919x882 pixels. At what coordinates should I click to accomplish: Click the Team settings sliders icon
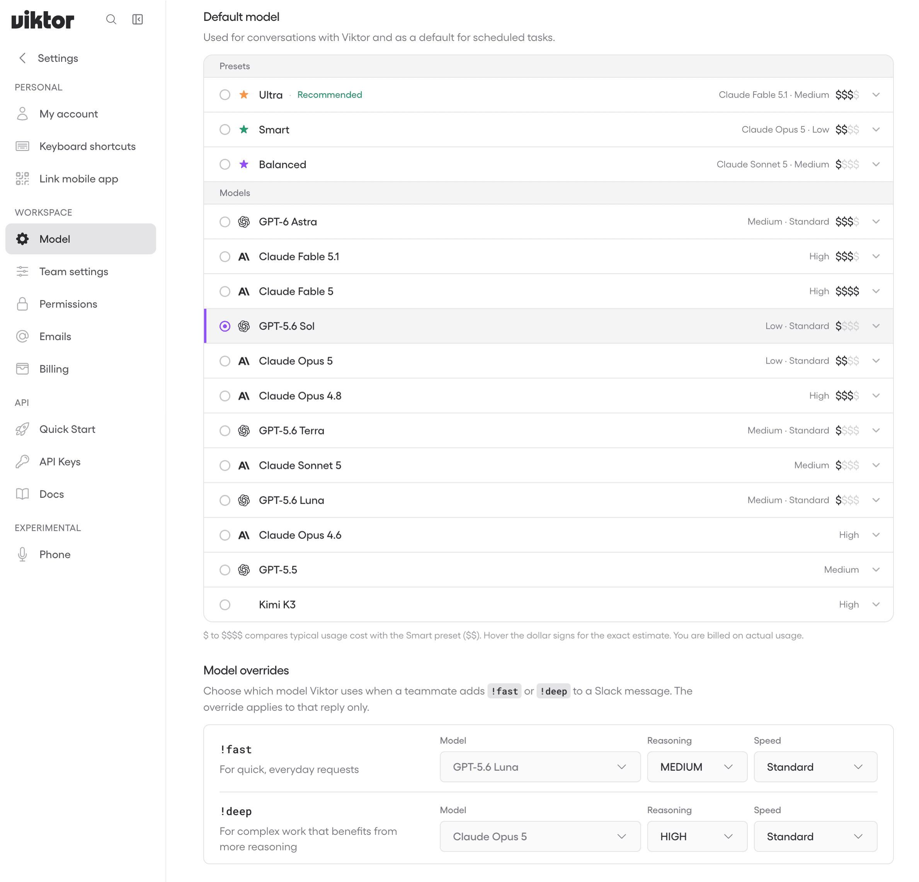click(x=22, y=271)
